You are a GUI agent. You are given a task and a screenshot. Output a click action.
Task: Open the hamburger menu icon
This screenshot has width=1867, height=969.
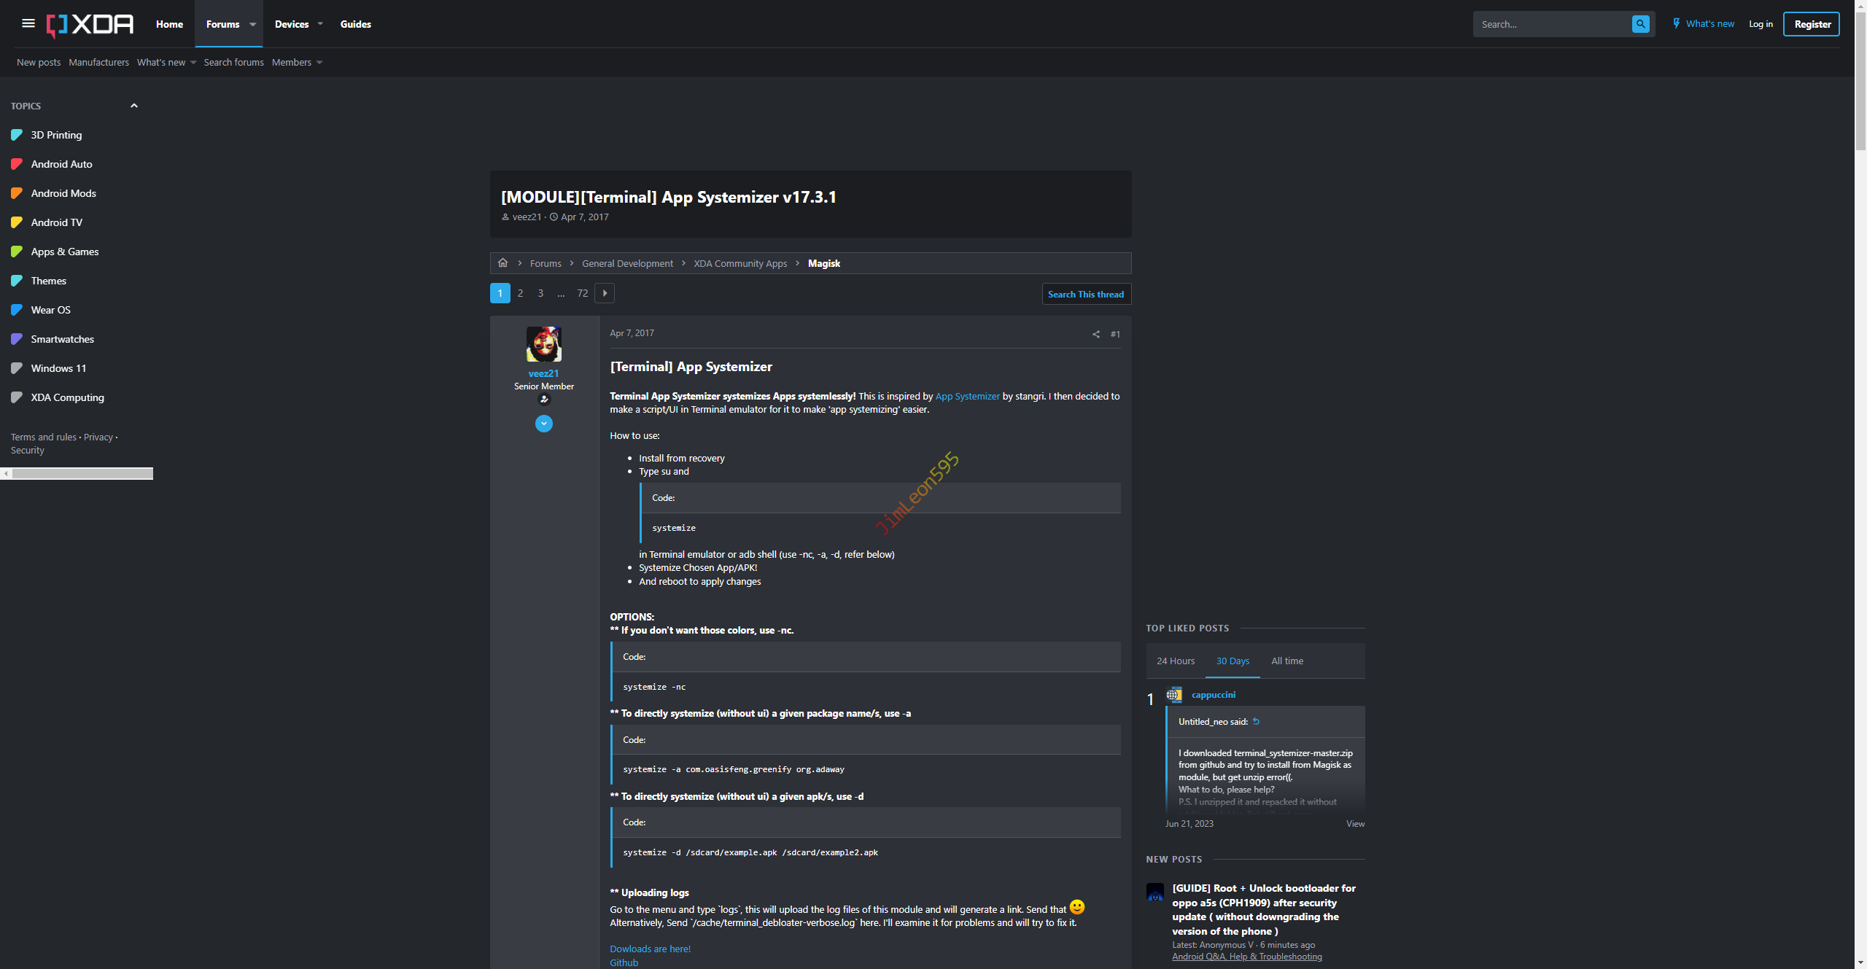tap(28, 23)
